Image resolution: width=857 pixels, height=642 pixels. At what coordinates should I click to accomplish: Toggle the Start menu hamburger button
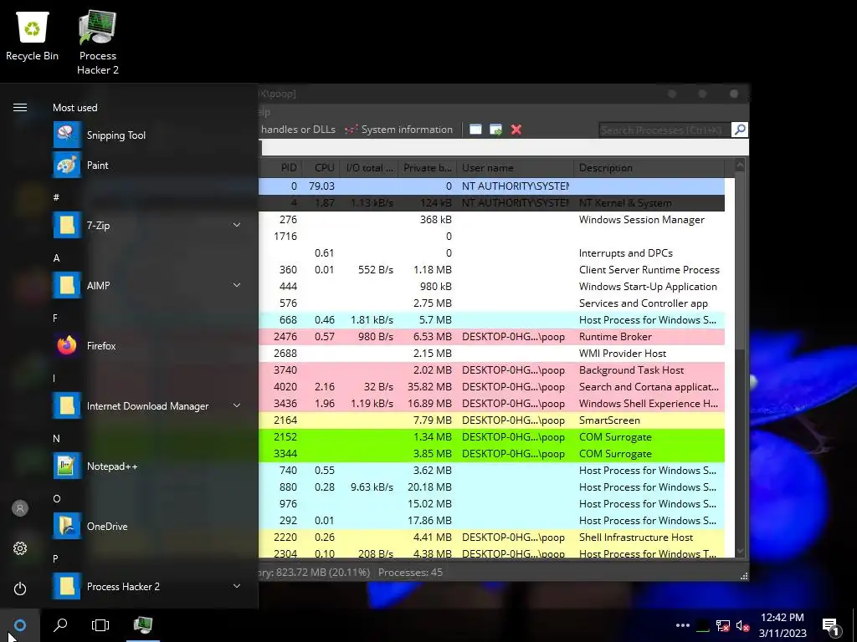[x=20, y=108]
